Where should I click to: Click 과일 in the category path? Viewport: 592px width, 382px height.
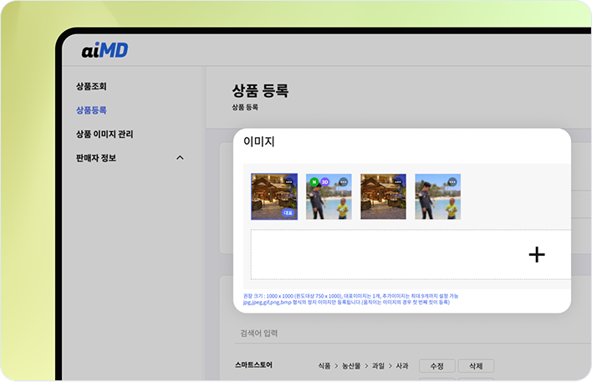(x=378, y=366)
